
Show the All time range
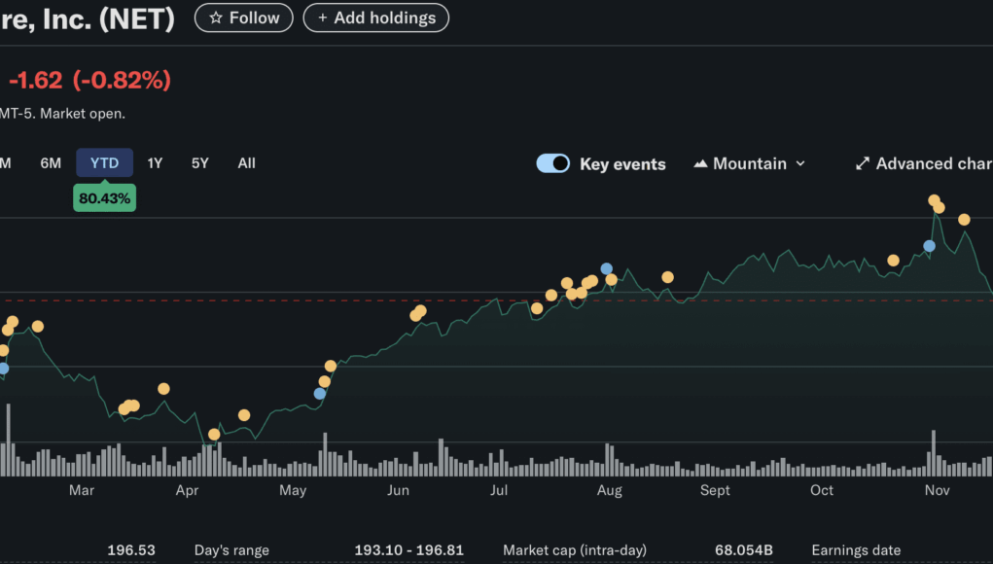(246, 163)
